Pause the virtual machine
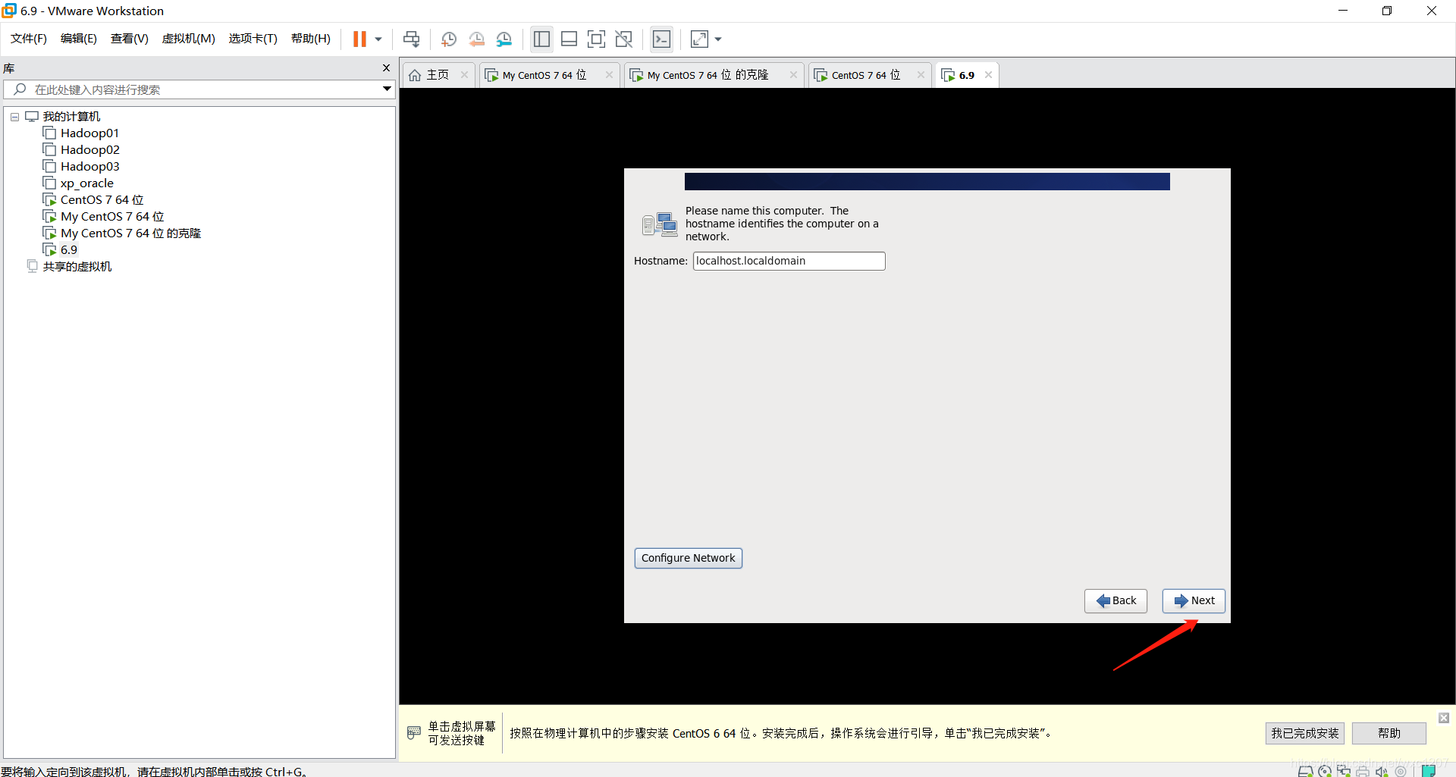 [x=359, y=39]
